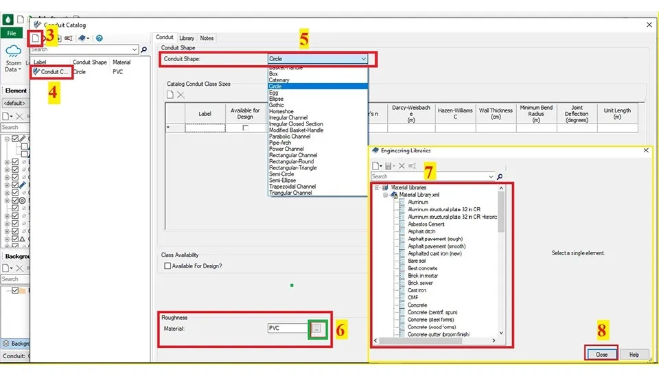Open the File menu
The width and height of the screenshot is (659, 376).
click(x=11, y=33)
